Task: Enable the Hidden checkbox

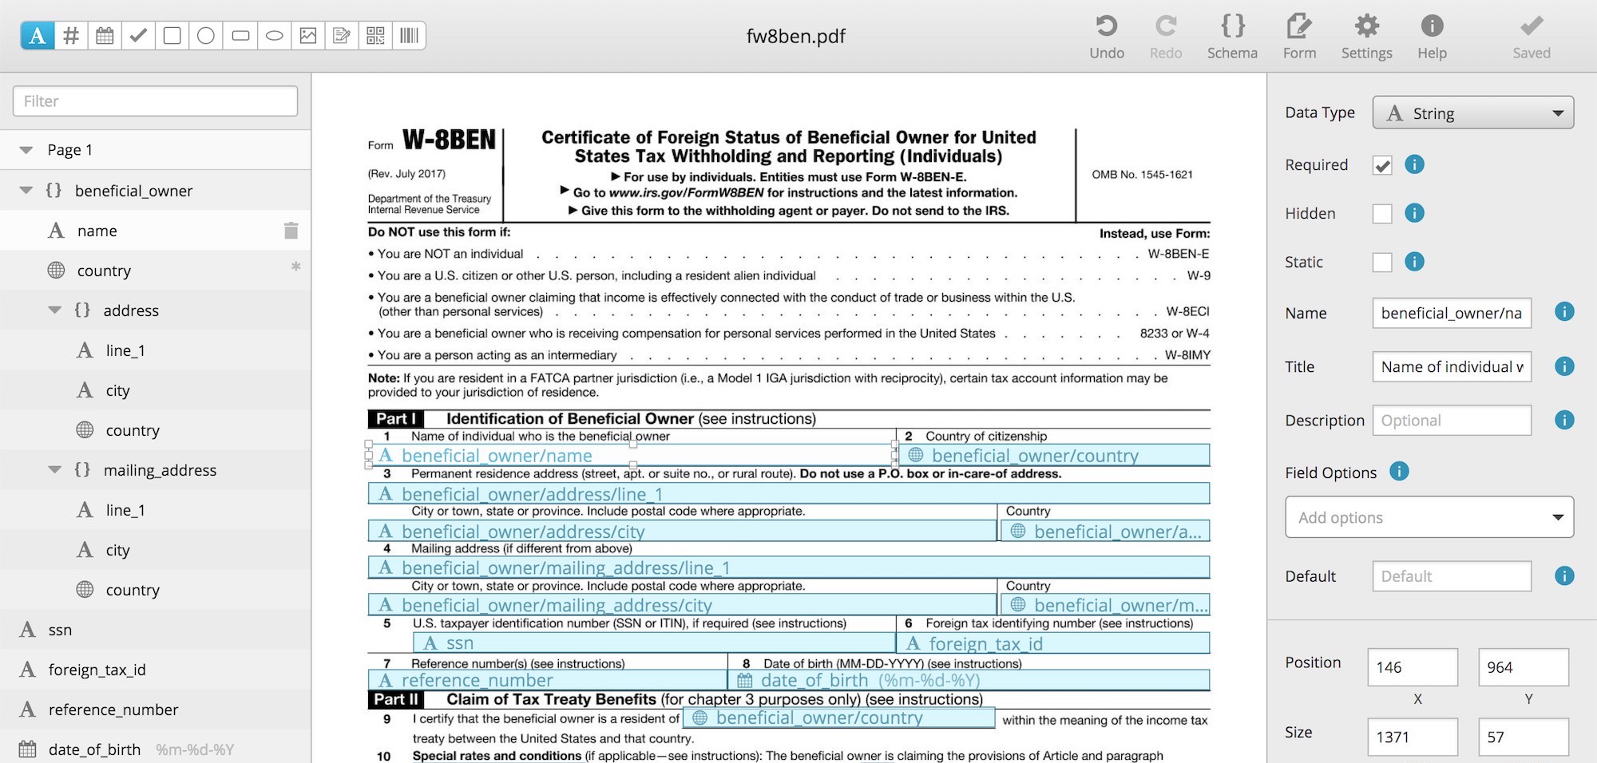Action: coord(1382,214)
